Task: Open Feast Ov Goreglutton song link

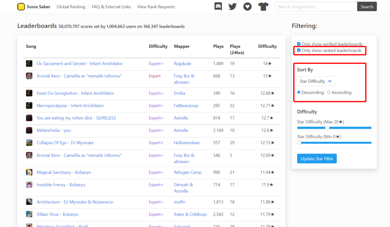Action: [x=75, y=93]
